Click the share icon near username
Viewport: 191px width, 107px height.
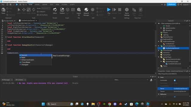click(181, 4)
